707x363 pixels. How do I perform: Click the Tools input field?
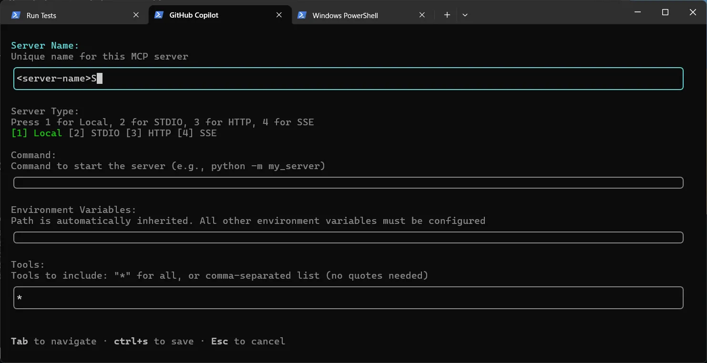(x=348, y=298)
